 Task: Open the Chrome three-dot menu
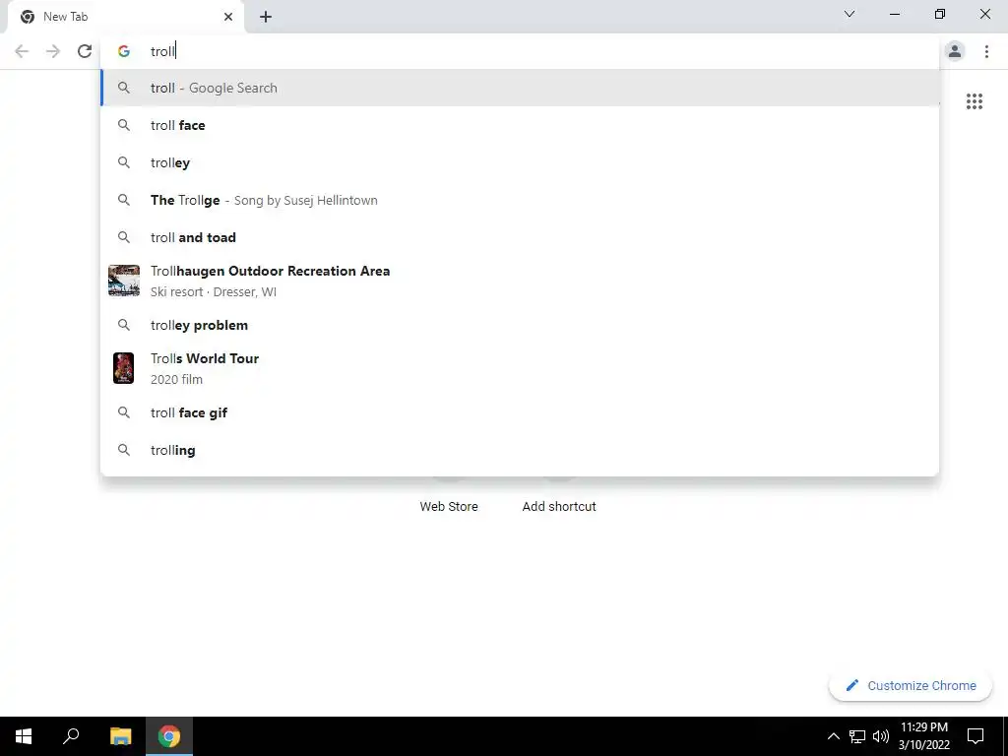click(986, 51)
